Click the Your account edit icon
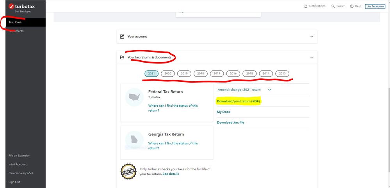This screenshot has height=188, width=390. tap(122, 37)
